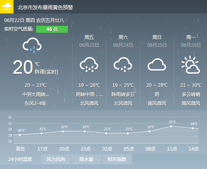This screenshot has height=169, width=207.
Task: Click the 中到大雨转... forecast text
Action: click(x=35, y=95)
